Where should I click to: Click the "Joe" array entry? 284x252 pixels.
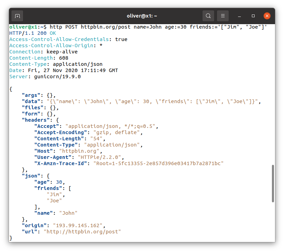point(54,201)
